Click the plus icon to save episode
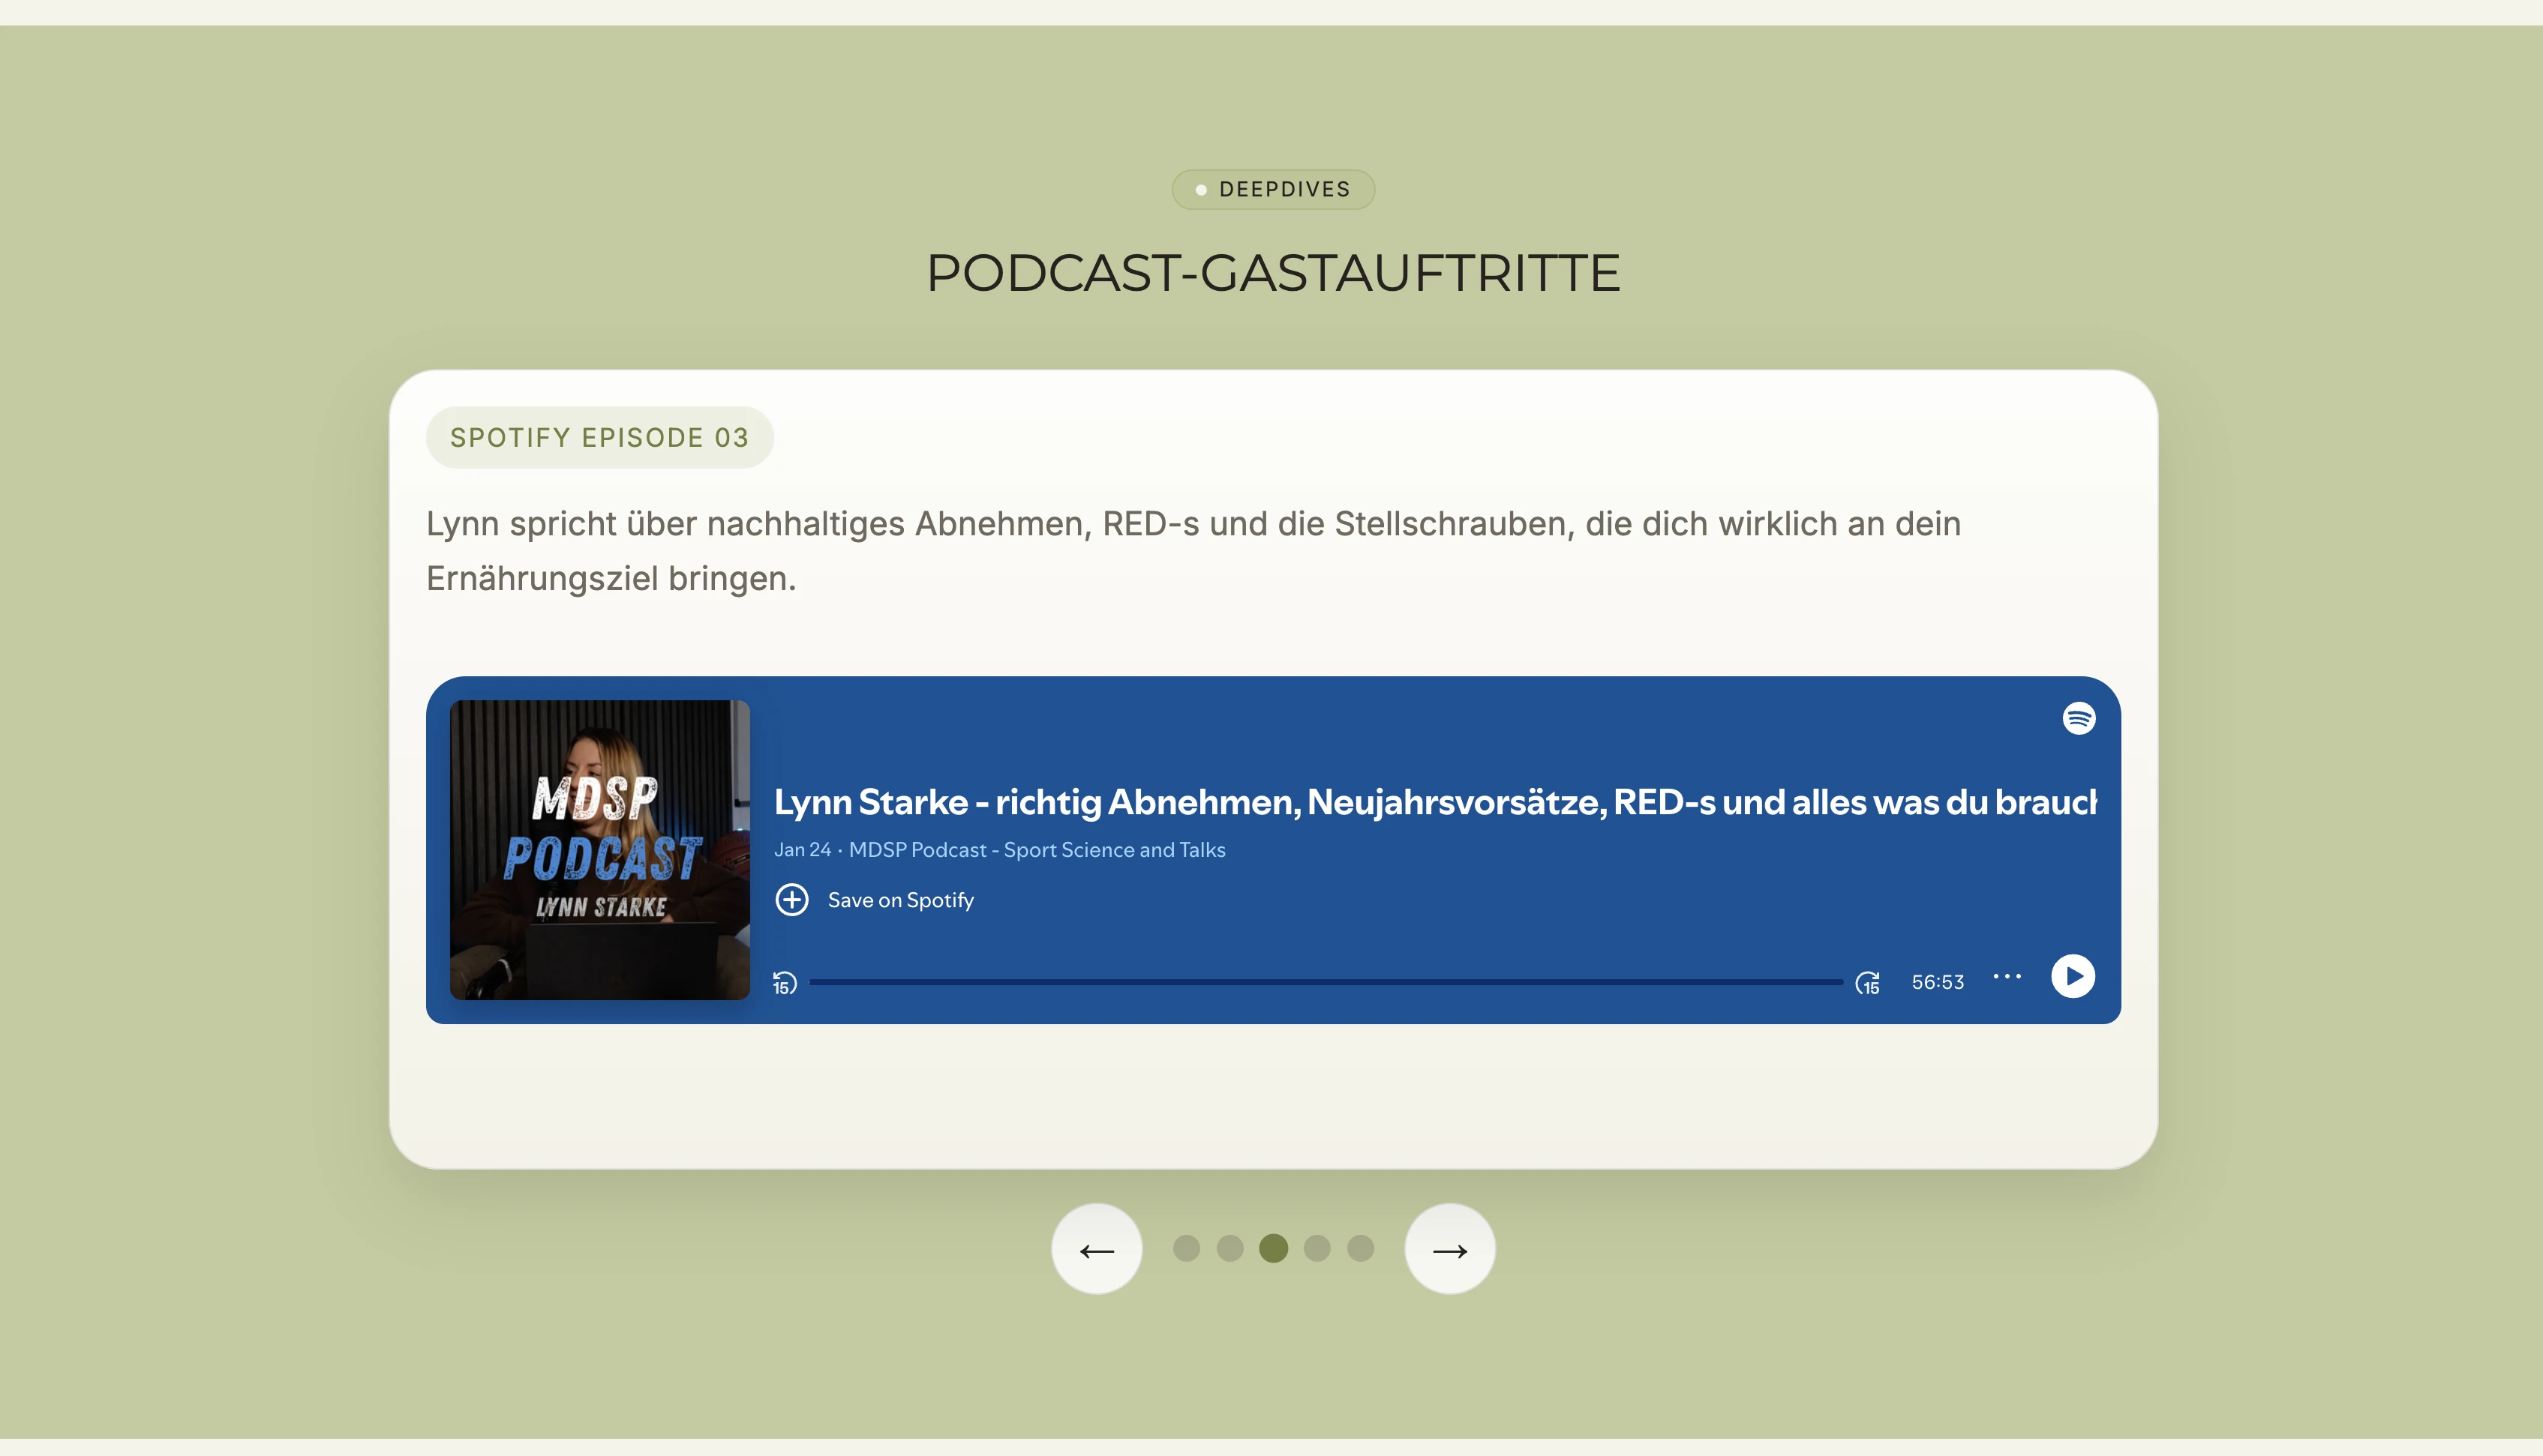The height and width of the screenshot is (1456, 2543). click(x=792, y=900)
